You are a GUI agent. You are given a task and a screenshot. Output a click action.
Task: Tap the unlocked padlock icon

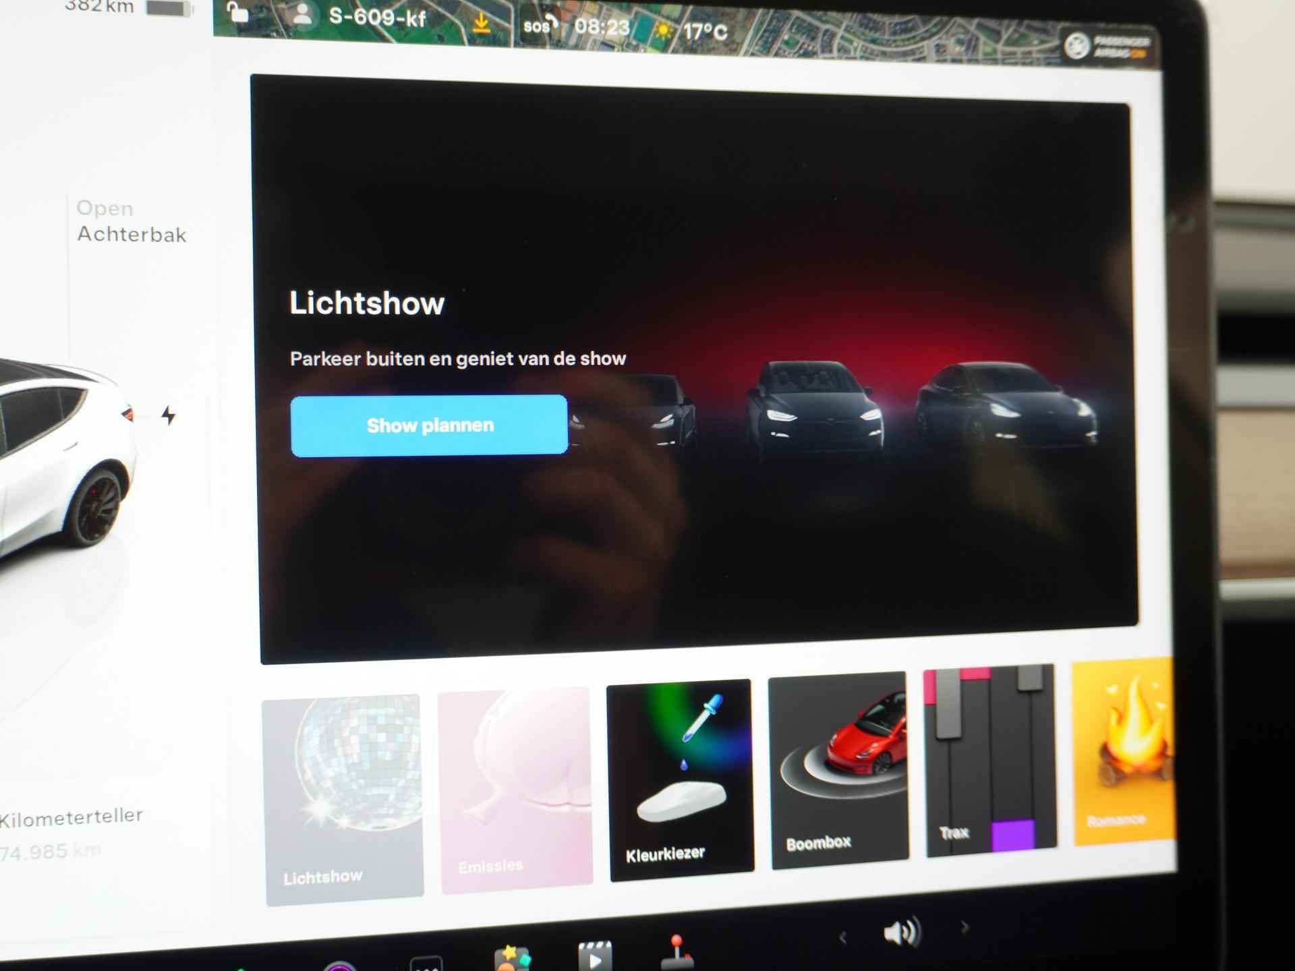pos(237,12)
